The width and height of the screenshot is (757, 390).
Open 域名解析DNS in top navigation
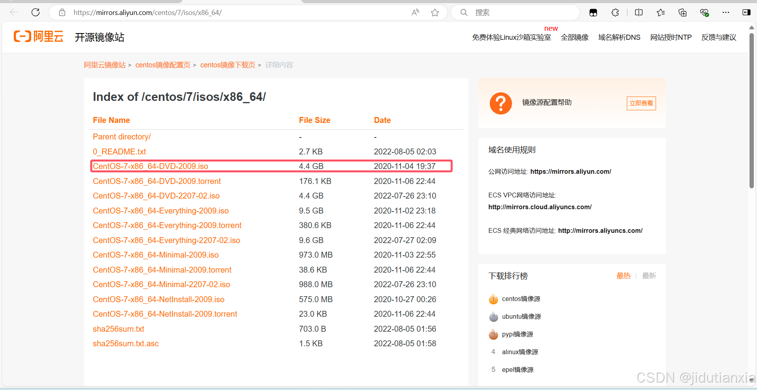(619, 37)
